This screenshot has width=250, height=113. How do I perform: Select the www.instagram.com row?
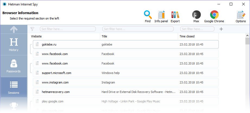pos(126,82)
